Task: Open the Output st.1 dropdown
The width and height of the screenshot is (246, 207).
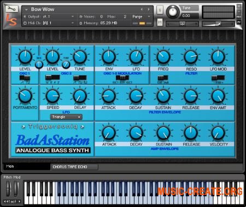Action: 49,16
